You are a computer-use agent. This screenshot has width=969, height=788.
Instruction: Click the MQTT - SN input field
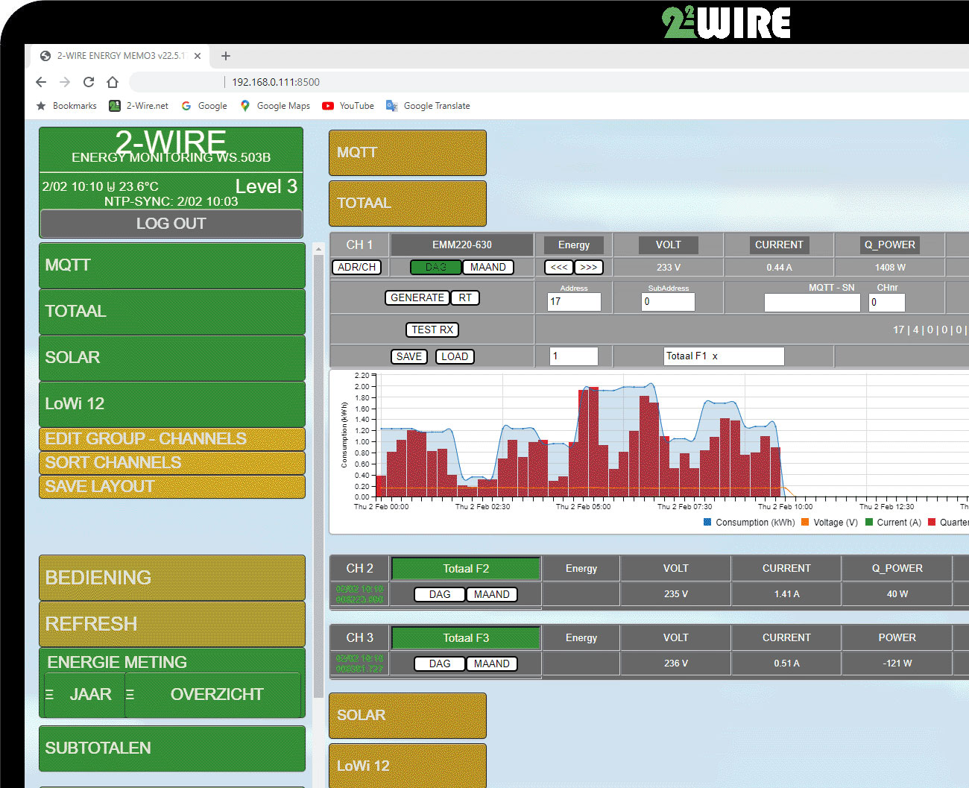pos(812,302)
